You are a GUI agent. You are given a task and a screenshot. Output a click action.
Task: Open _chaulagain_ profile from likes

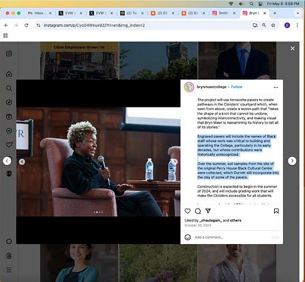pyautogui.click(x=210, y=220)
